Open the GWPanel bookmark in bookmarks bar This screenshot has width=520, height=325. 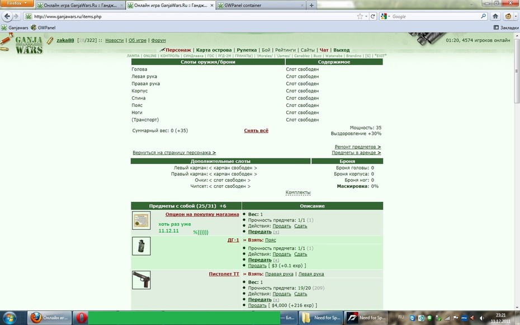click(x=43, y=27)
